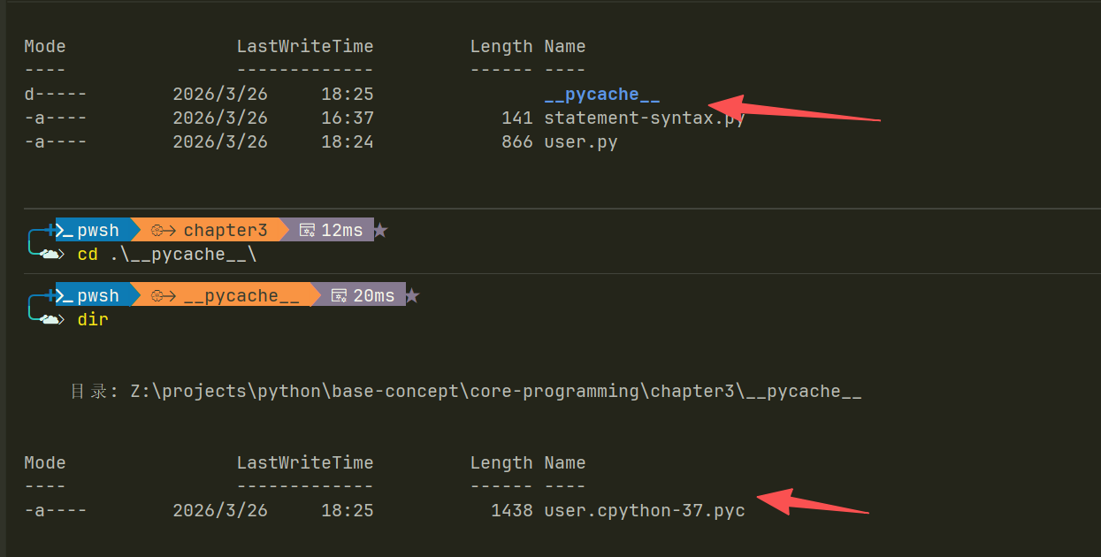Click the timer icon next to 20ms

(339, 295)
